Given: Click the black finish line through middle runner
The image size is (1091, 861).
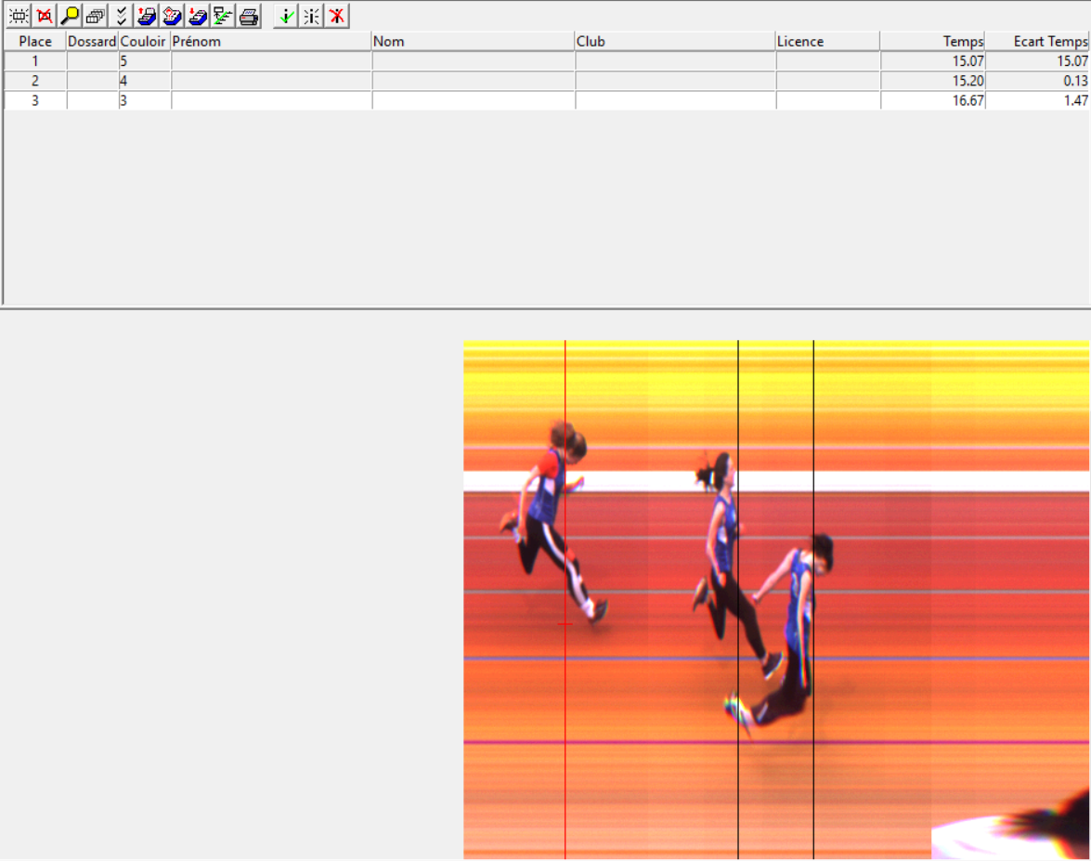Looking at the screenshot, I should click(738, 598).
